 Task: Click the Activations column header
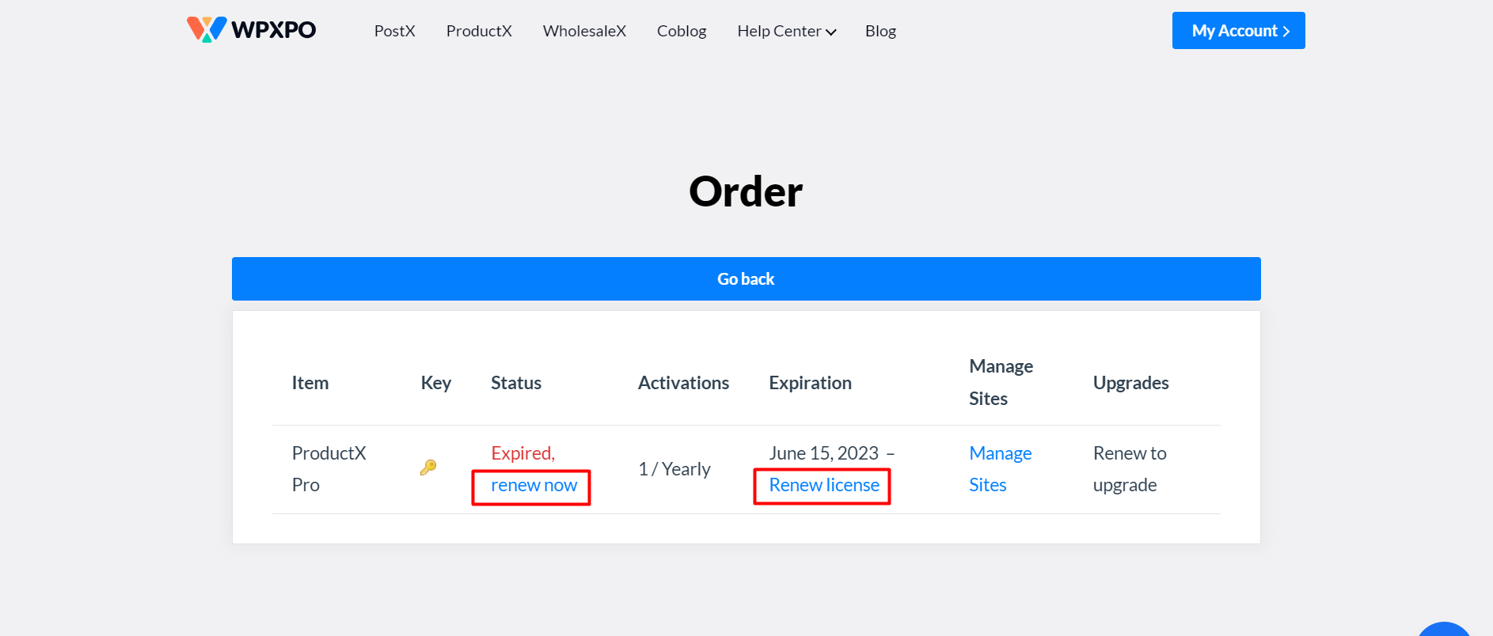click(683, 383)
